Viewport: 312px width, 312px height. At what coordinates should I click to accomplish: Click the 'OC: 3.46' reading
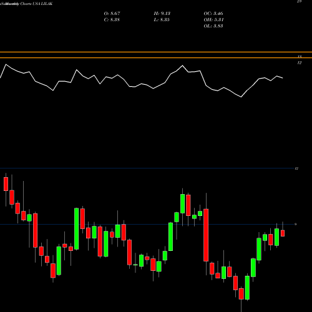[213, 14]
